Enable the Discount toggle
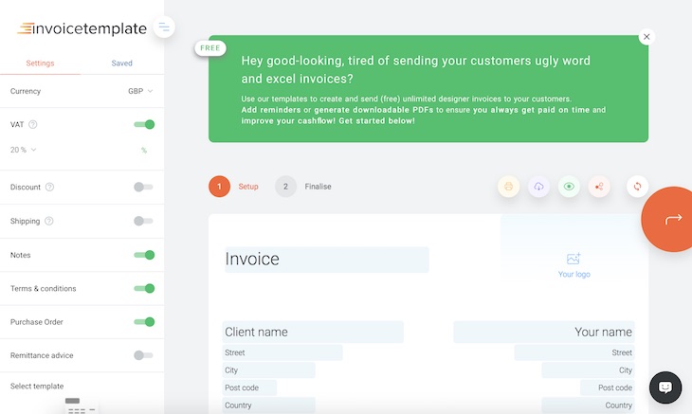 pyautogui.click(x=144, y=187)
